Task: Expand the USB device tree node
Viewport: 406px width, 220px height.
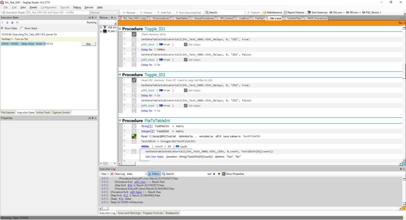Action: point(101,27)
